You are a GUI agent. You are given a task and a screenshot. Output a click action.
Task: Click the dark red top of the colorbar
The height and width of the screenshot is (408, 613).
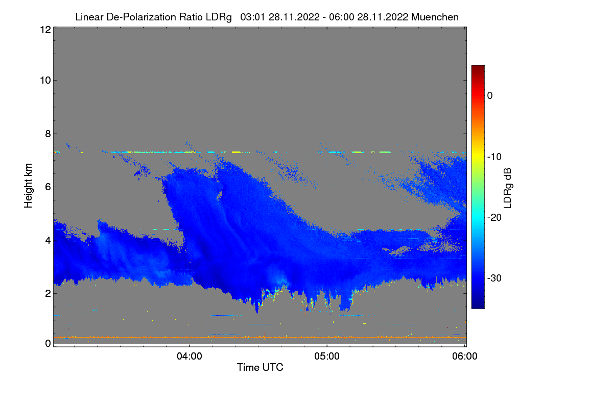click(x=478, y=69)
